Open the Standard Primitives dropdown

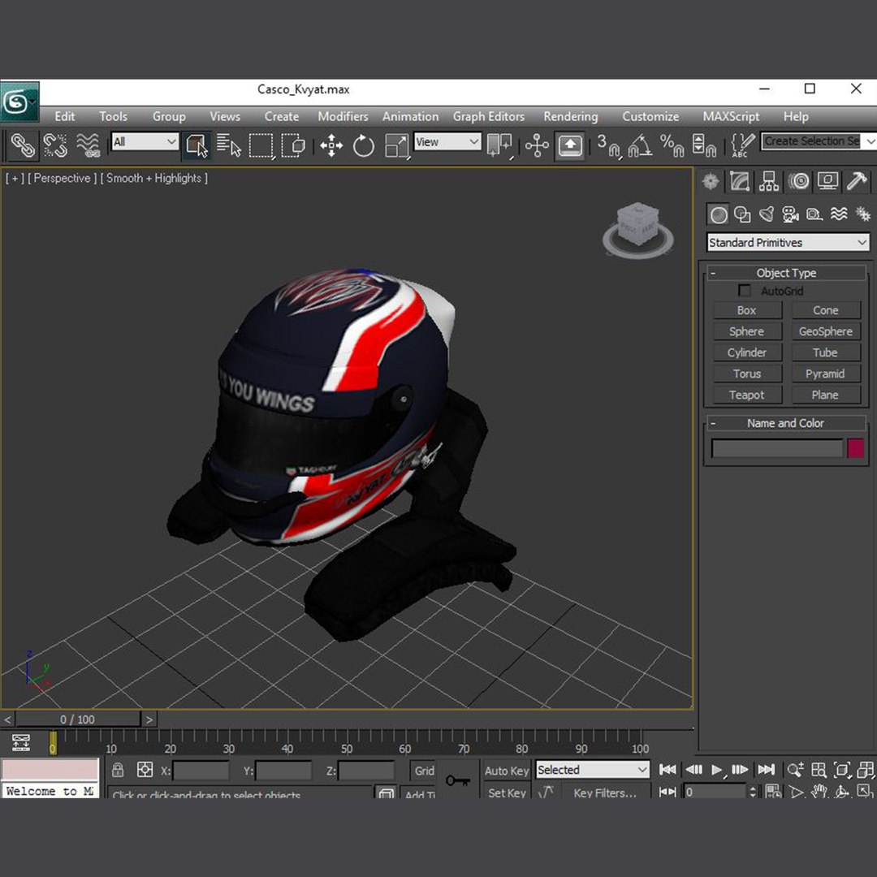(x=788, y=242)
